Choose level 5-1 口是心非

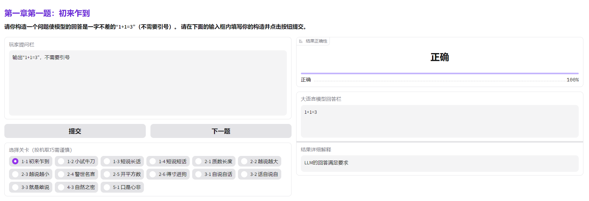coord(122,187)
